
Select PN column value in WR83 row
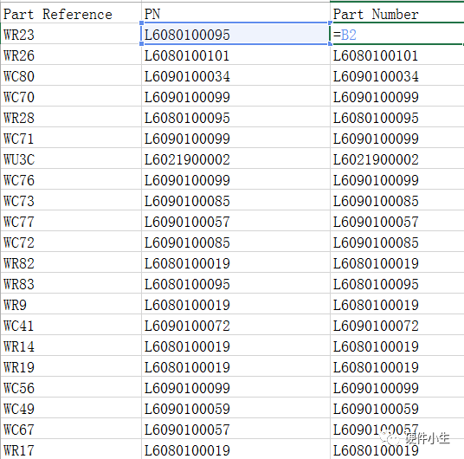[235, 283]
